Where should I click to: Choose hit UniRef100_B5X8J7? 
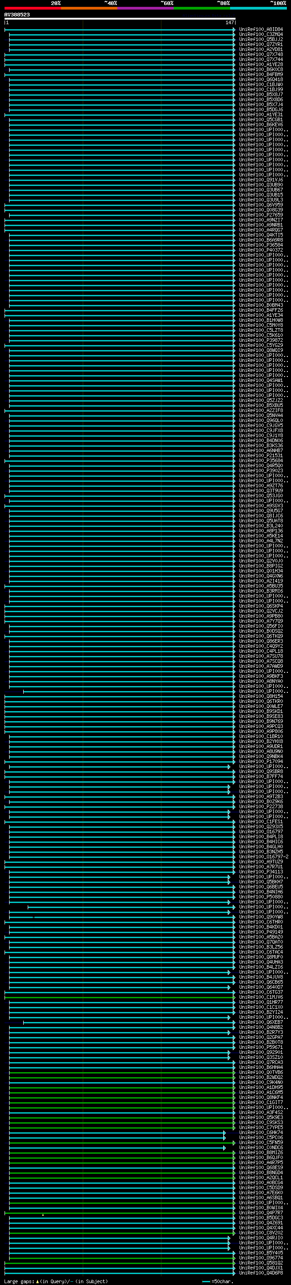pyautogui.click(x=261, y=94)
